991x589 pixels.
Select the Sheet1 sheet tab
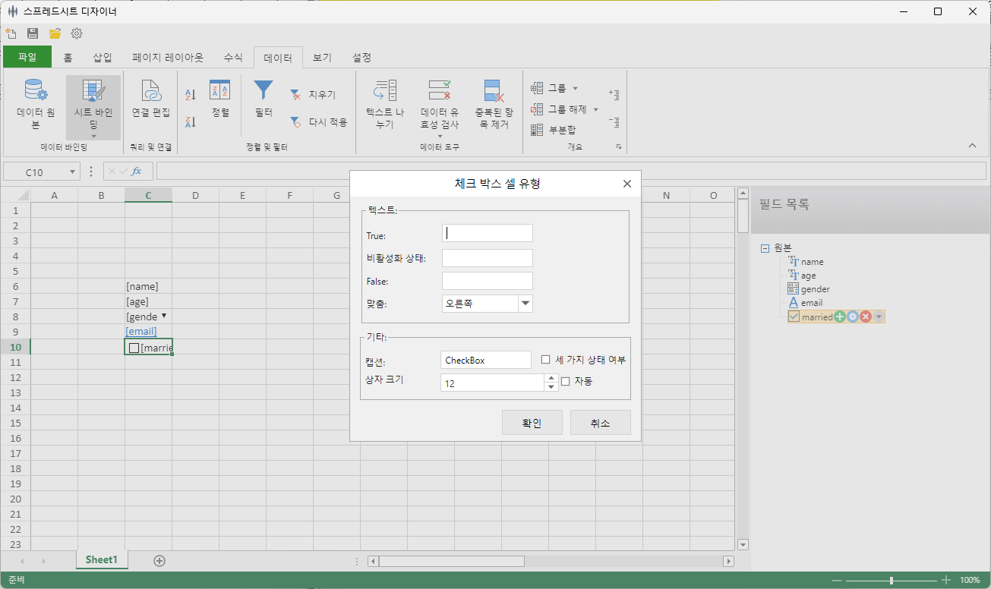102,560
